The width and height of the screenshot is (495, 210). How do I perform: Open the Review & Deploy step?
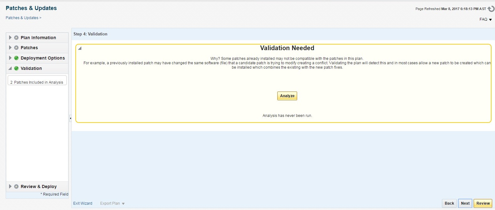tap(39, 186)
